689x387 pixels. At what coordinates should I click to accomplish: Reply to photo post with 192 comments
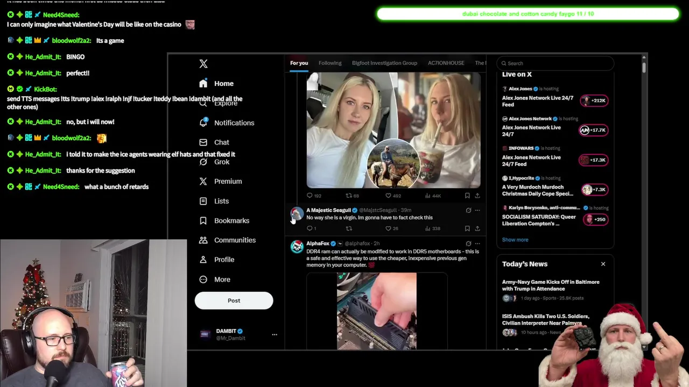[x=314, y=196]
